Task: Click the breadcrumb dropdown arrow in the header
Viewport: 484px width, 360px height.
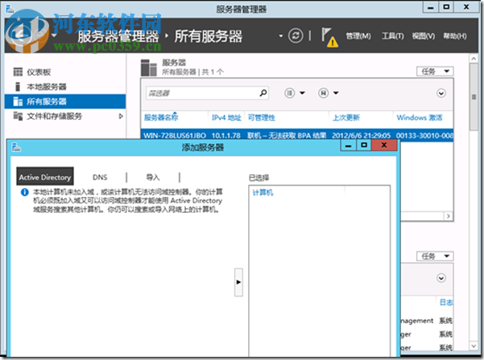Action: click(280, 36)
